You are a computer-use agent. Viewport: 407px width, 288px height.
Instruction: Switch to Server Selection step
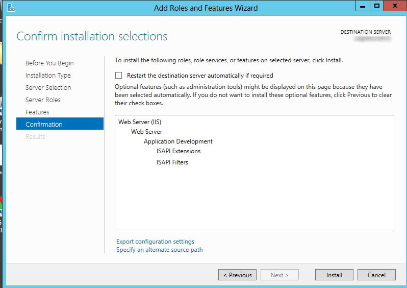48,88
